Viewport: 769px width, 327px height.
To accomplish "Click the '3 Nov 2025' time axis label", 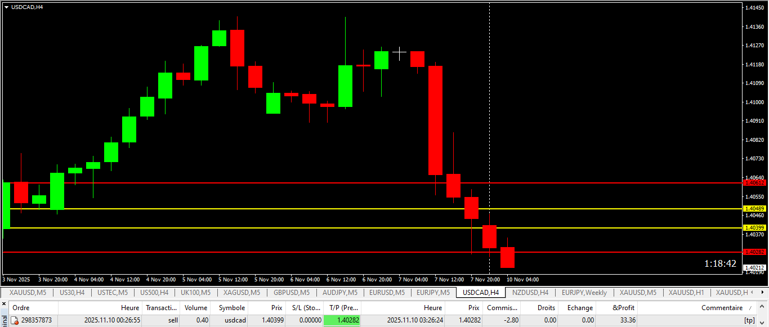I will 16,279.
